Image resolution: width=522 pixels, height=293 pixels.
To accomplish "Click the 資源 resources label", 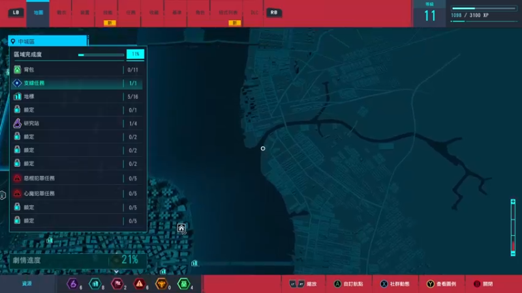I will (x=27, y=284).
